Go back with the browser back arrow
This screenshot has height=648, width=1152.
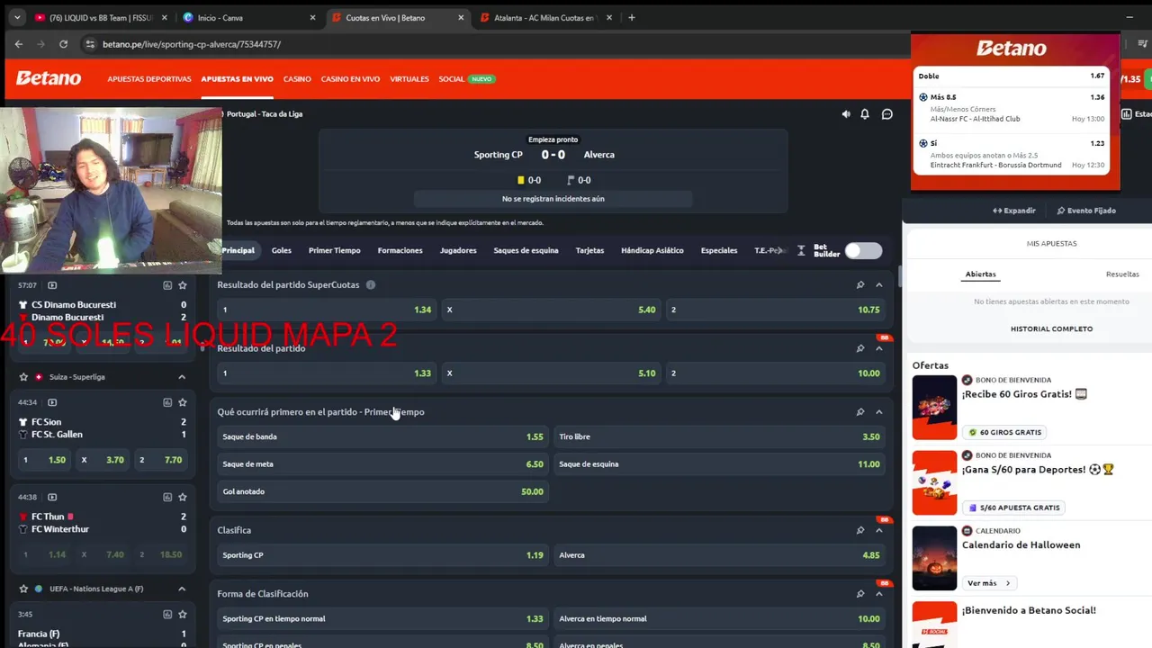point(18,44)
